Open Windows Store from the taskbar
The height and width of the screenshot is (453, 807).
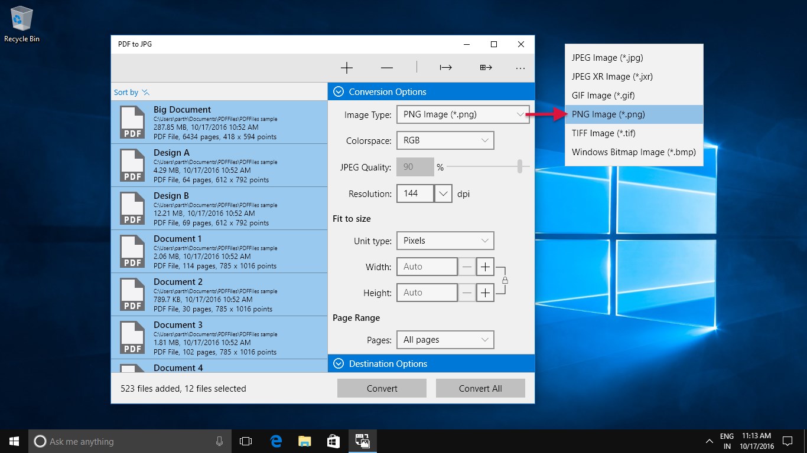click(x=333, y=441)
